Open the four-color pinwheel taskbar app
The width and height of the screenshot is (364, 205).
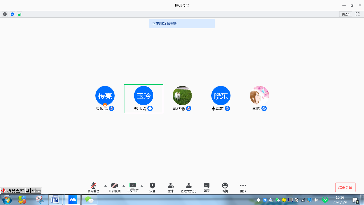[x=22, y=199]
